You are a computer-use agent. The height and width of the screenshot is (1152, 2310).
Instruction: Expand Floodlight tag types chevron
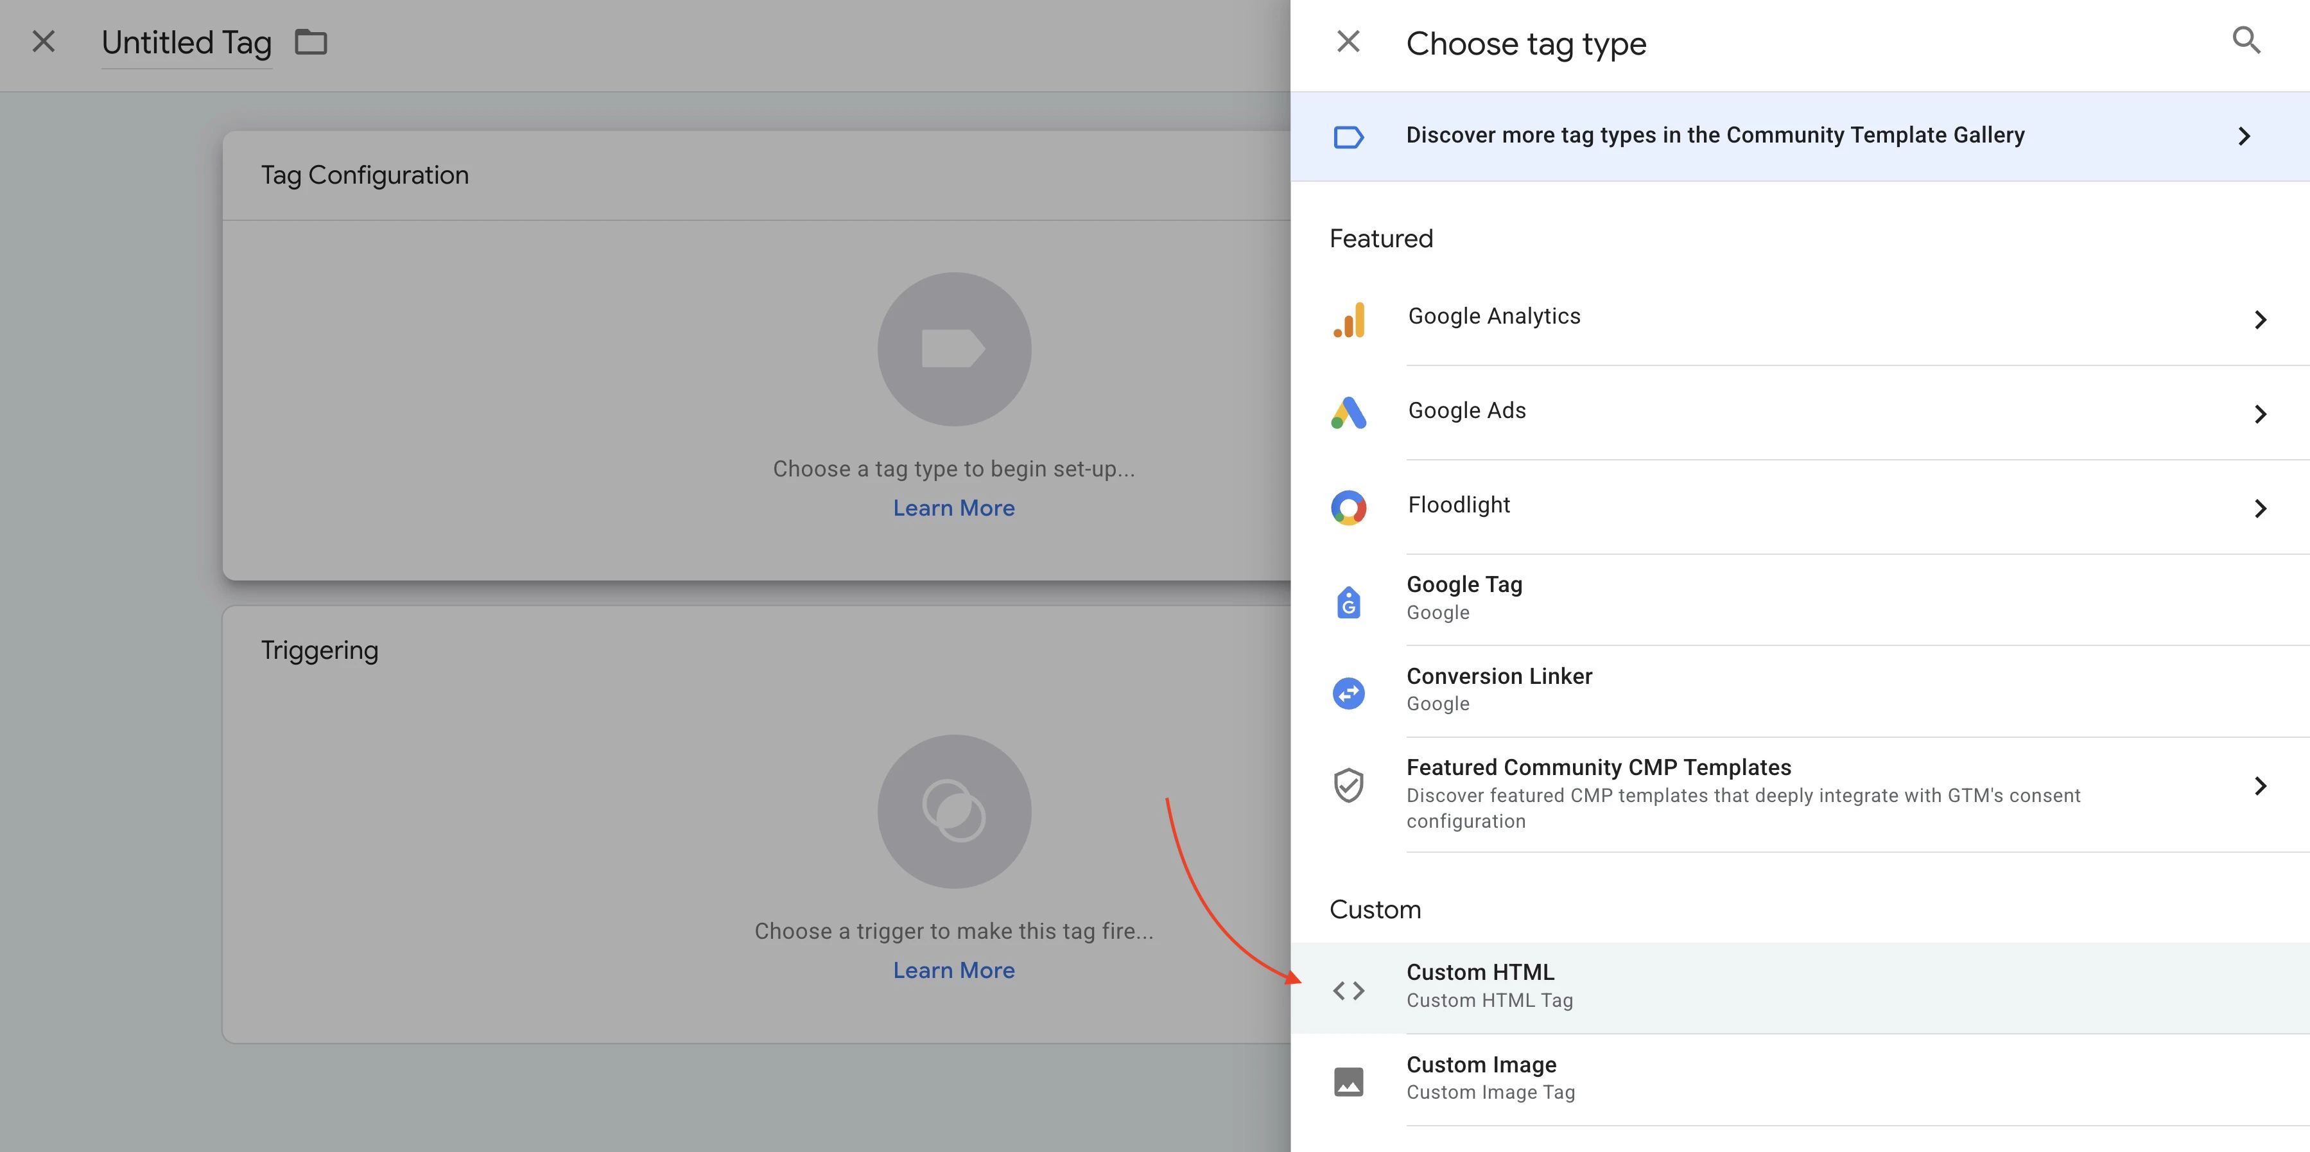2261,509
